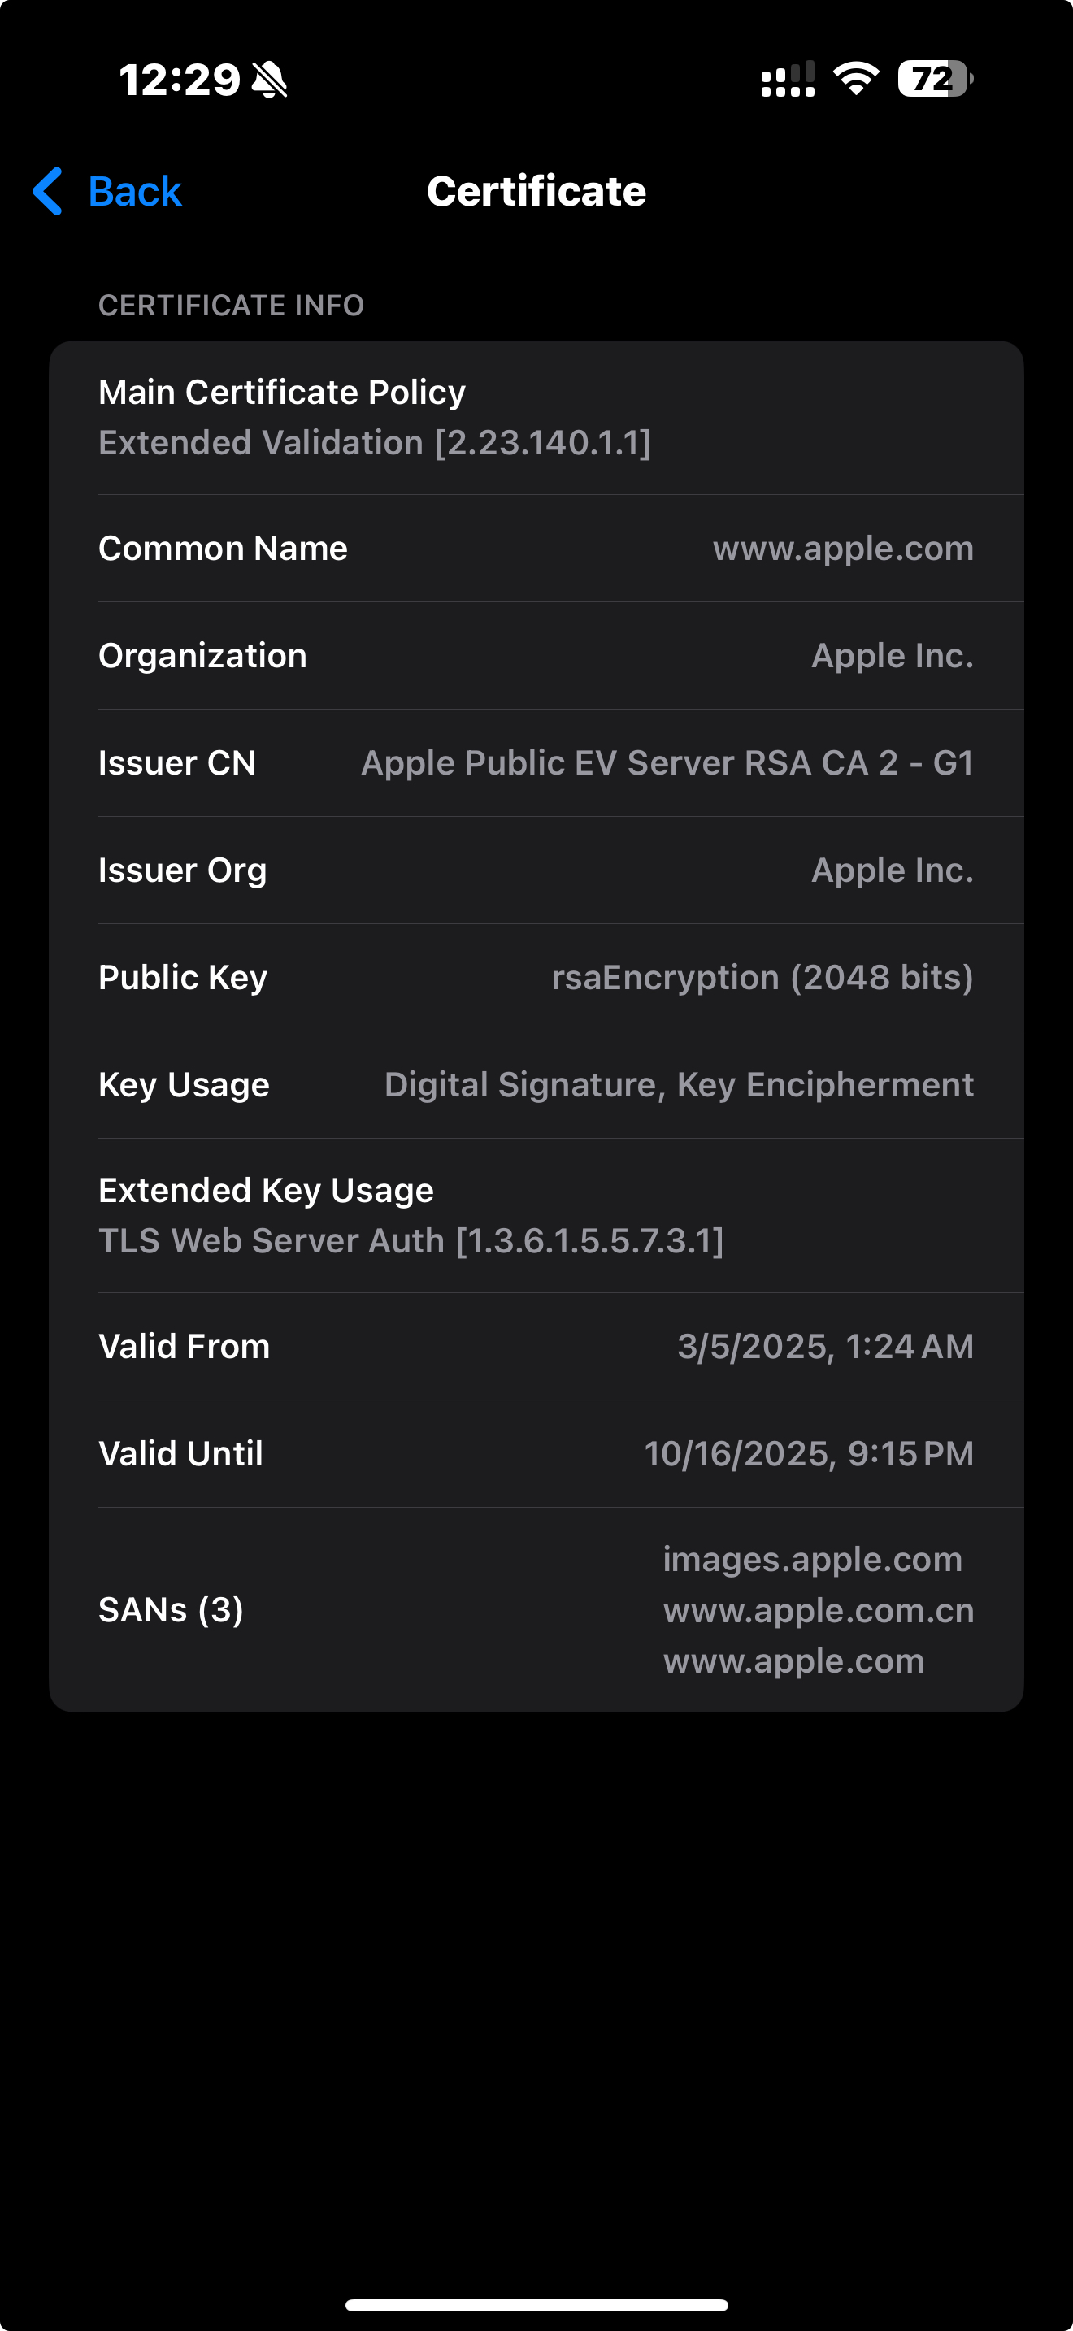This screenshot has height=2331, width=1073.
Task: Tap the battery level indicator
Action: [936, 79]
